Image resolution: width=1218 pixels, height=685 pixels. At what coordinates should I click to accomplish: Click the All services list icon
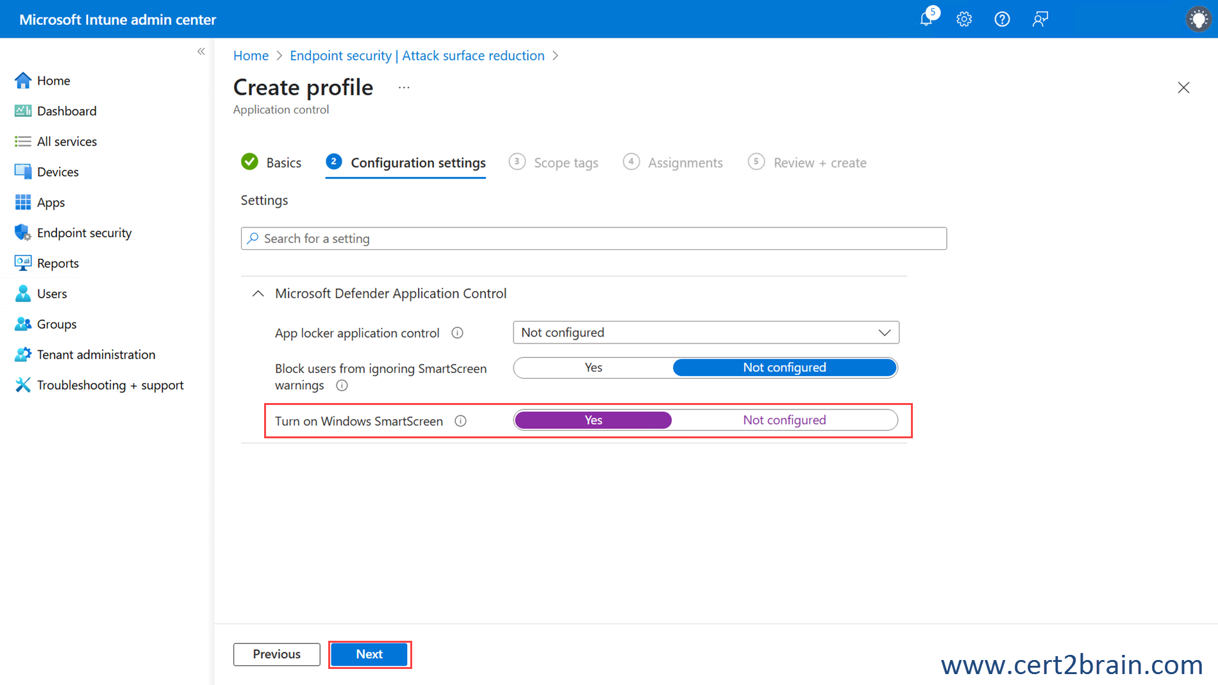pyautogui.click(x=23, y=141)
